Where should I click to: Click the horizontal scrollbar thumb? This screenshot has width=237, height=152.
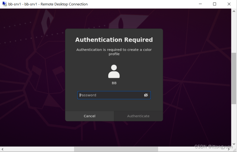point(116,149)
